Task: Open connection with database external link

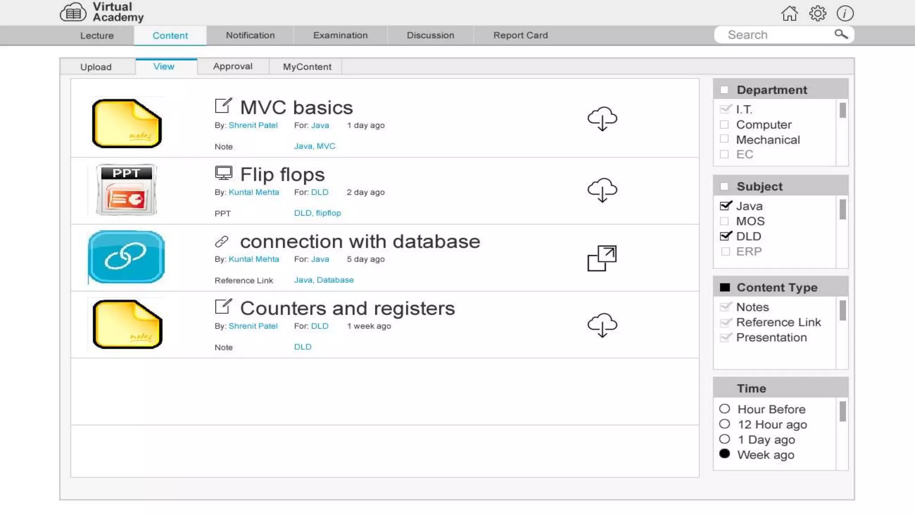Action: pyautogui.click(x=602, y=258)
